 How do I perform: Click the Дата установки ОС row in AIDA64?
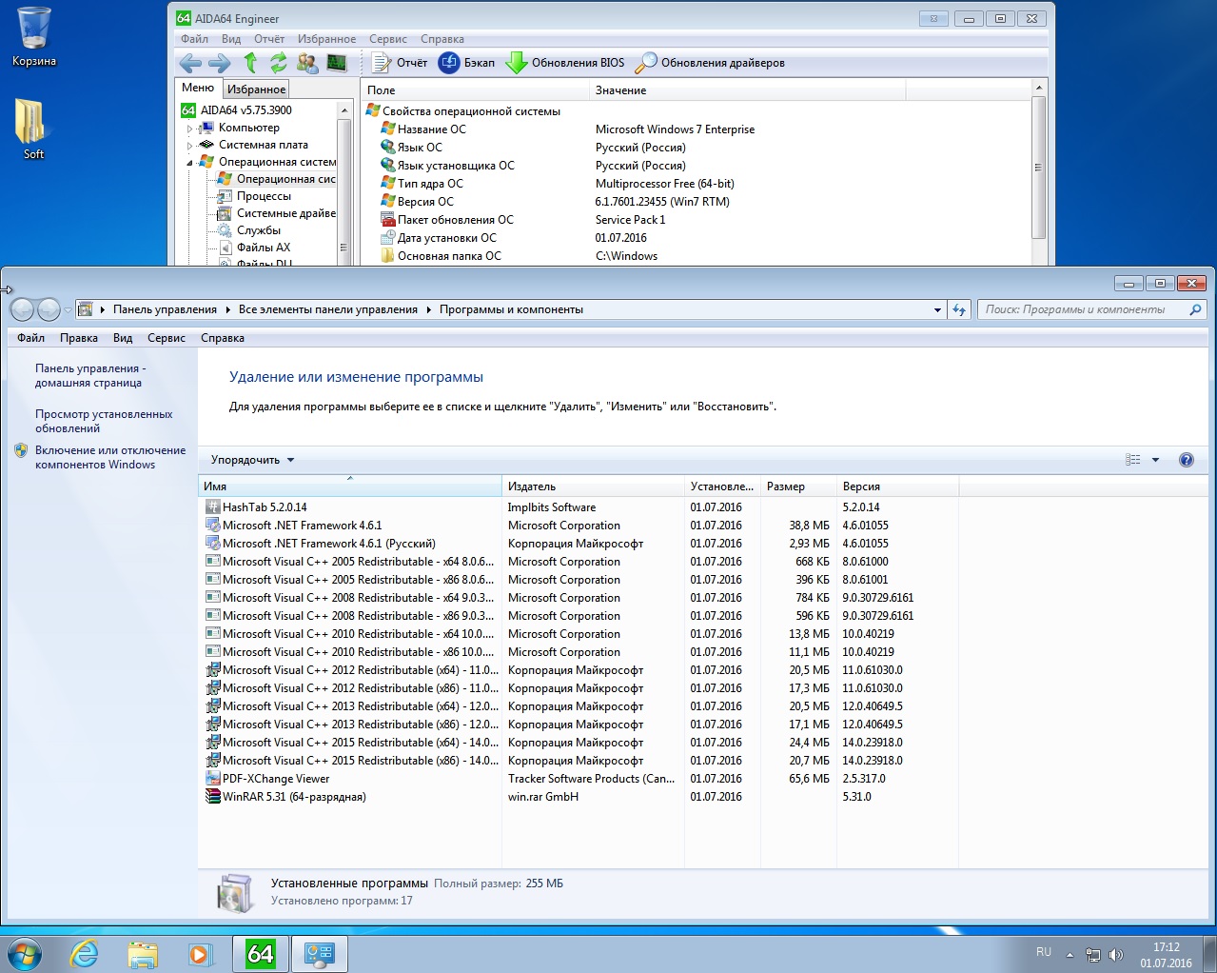(x=697, y=238)
